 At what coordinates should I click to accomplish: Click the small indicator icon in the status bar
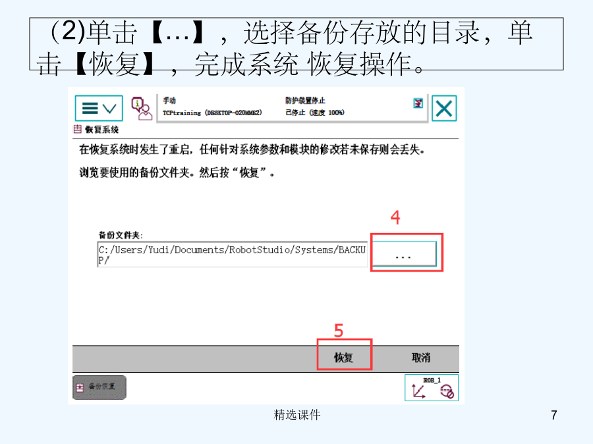[418, 103]
